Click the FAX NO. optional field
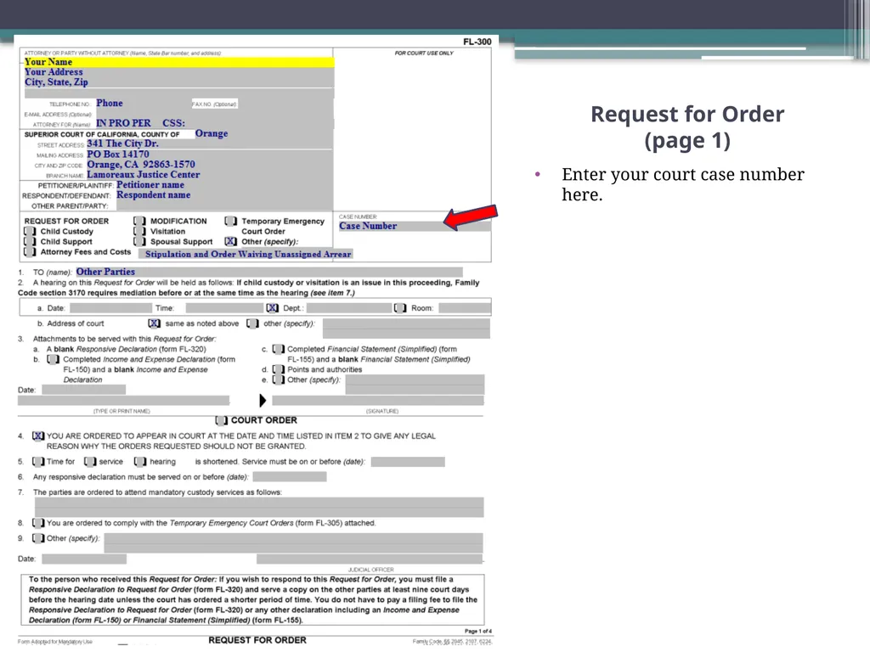Screen dimensions: 870x652 pos(285,104)
